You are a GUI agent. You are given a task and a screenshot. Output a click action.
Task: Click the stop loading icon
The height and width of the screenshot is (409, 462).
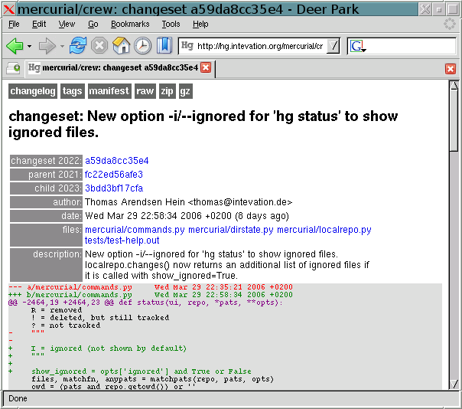(x=99, y=46)
